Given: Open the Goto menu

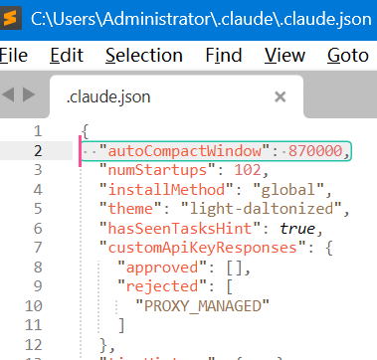Looking at the screenshot, I should click(x=348, y=55).
